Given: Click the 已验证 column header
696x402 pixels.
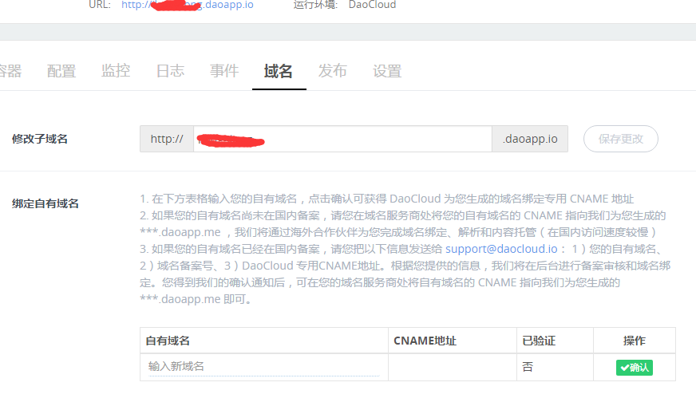Looking at the screenshot, I should click(538, 341).
